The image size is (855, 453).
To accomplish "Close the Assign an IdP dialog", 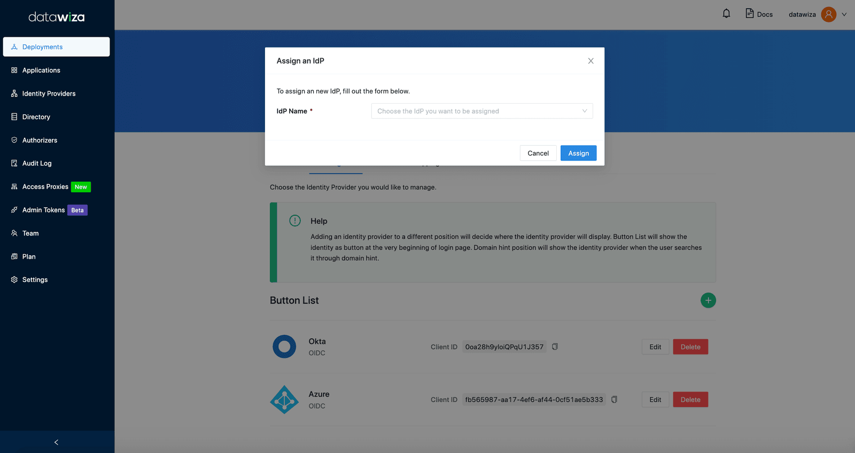I will 590,61.
